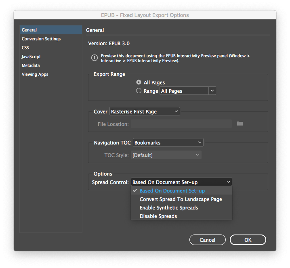Open the TOC Style dropdown
290x268 pixels.
click(x=166, y=155)
